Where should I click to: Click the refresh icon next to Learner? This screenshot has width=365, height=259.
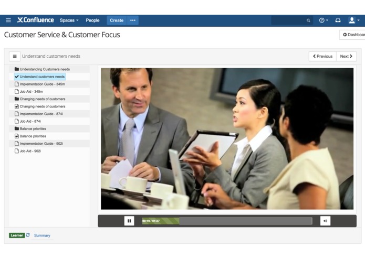tap(28, 235)
